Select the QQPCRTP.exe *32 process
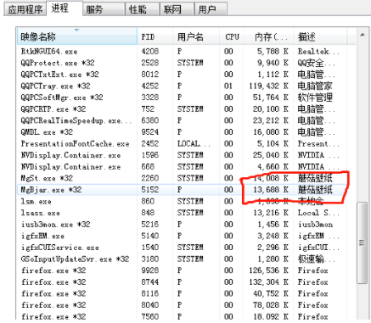 (x=182, y=109)
